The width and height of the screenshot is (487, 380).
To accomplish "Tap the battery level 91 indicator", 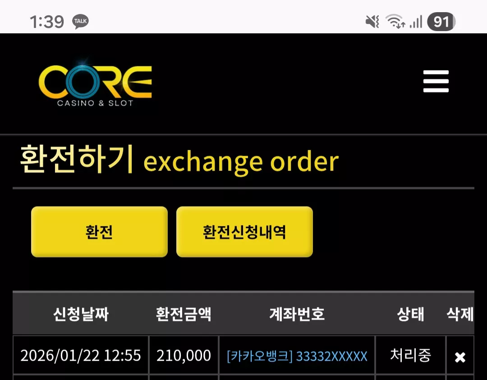I will (x=441, y=22).
